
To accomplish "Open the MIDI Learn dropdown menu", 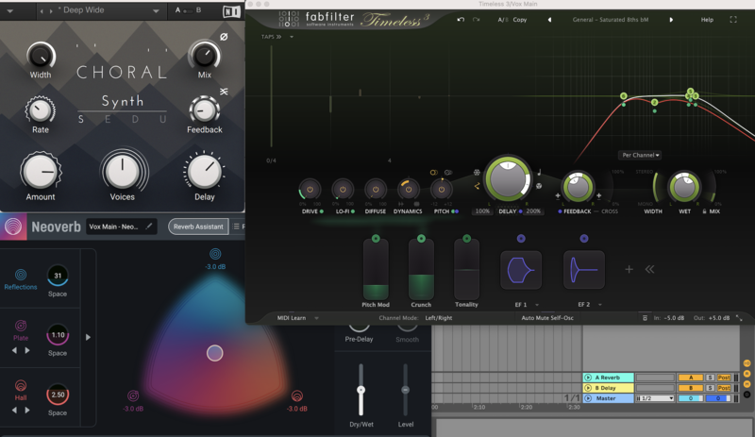I will click(x=296, y=318).
